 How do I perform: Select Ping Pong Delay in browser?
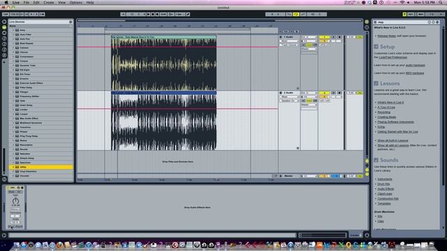(41, 136)
